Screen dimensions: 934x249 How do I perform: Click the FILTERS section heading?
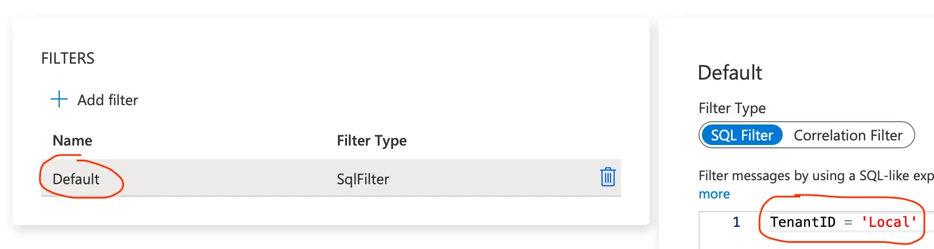(68, 59)
